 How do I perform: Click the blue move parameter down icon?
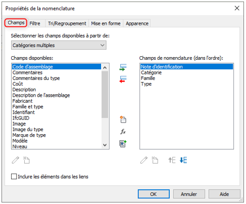(x=183, y=160)
